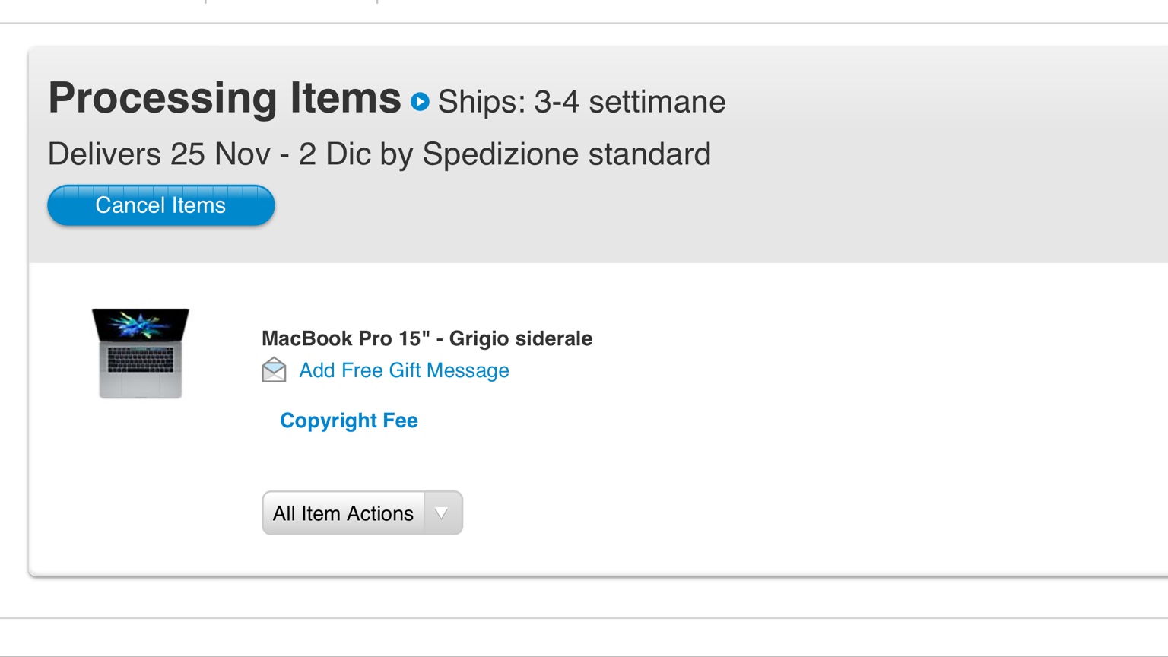Click the Spedizione standard shipping method text
Image resolution: width=1168 pixels, height=657 pixels.
pos(567,154)
